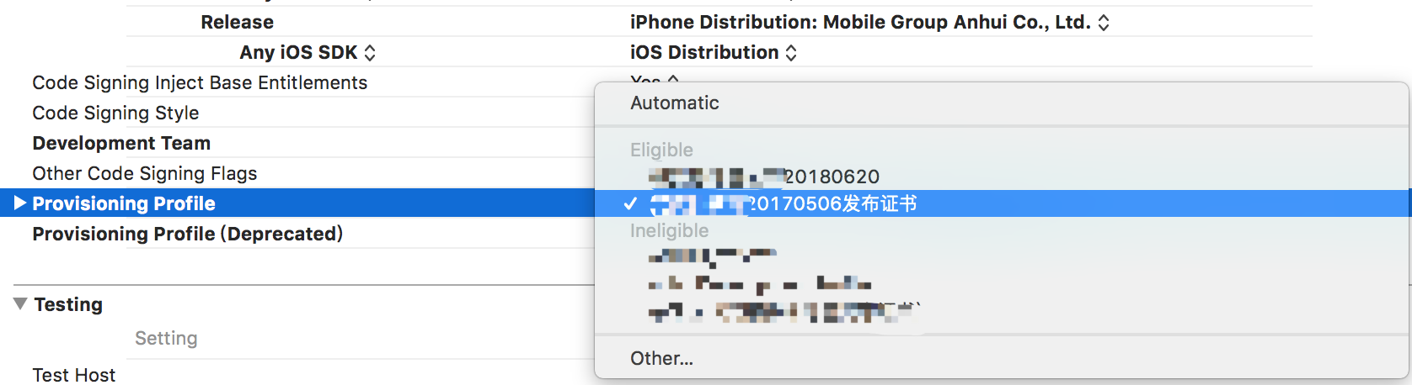
Task: Click the first blurred Ineligible profile entry
Action: 712,255
